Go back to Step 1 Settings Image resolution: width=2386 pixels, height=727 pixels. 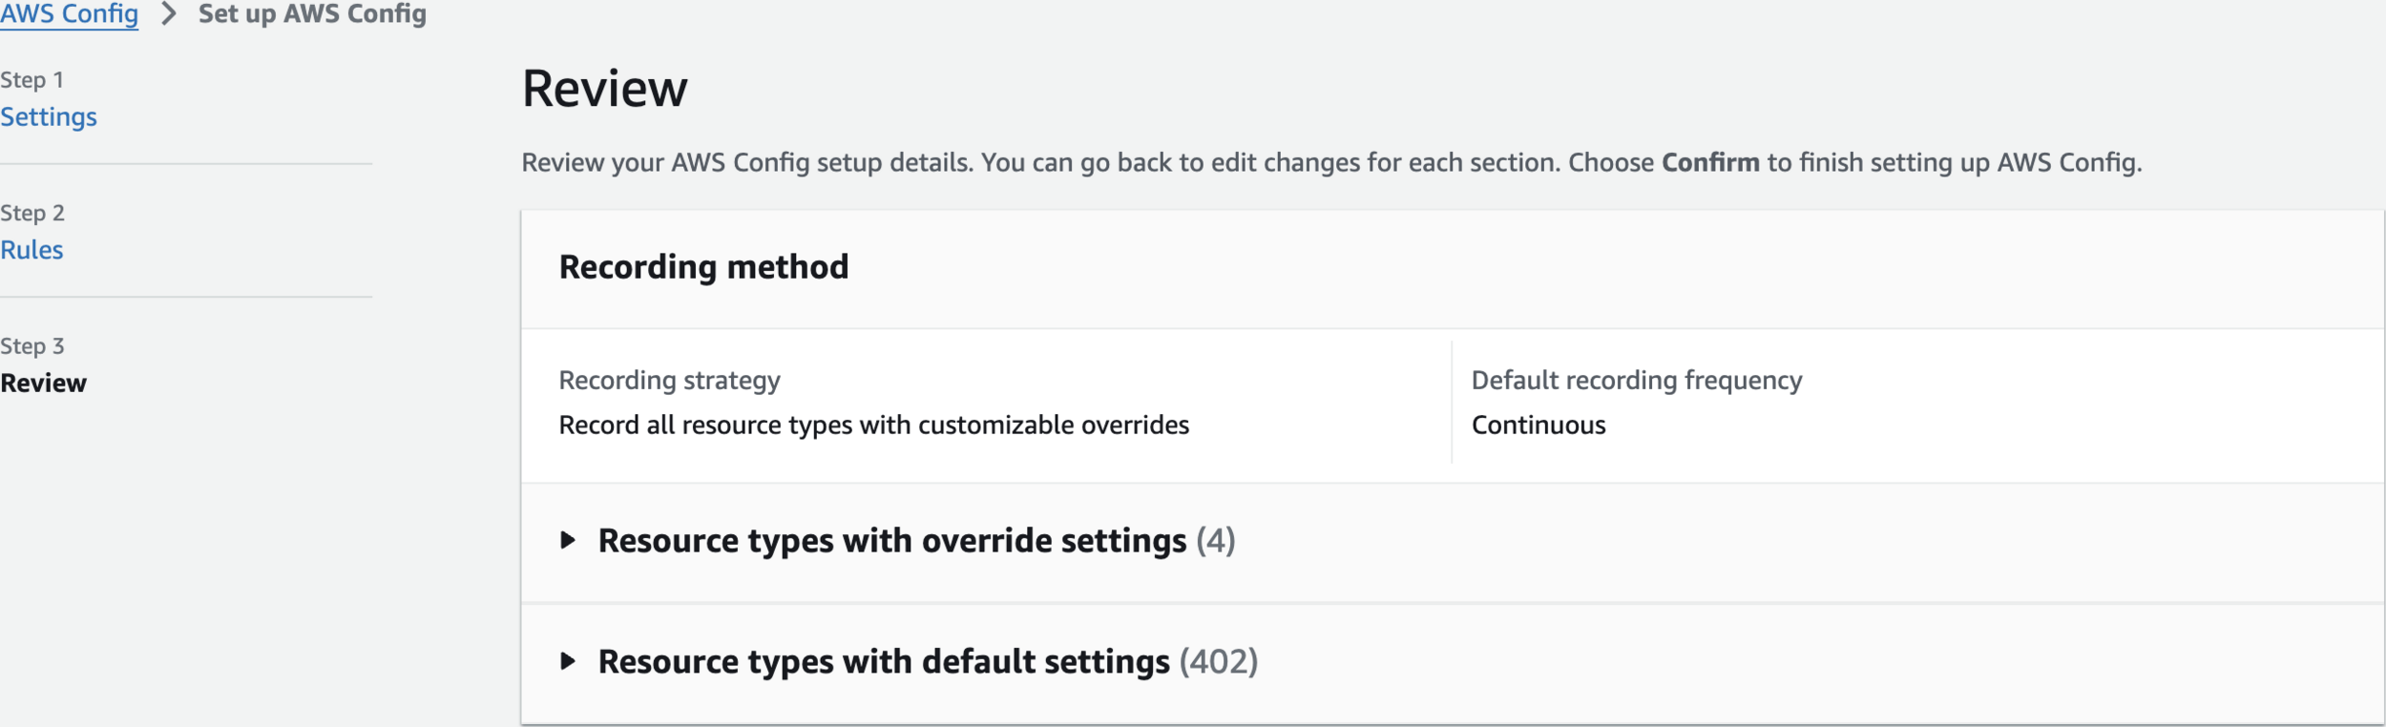coord(49,116)
